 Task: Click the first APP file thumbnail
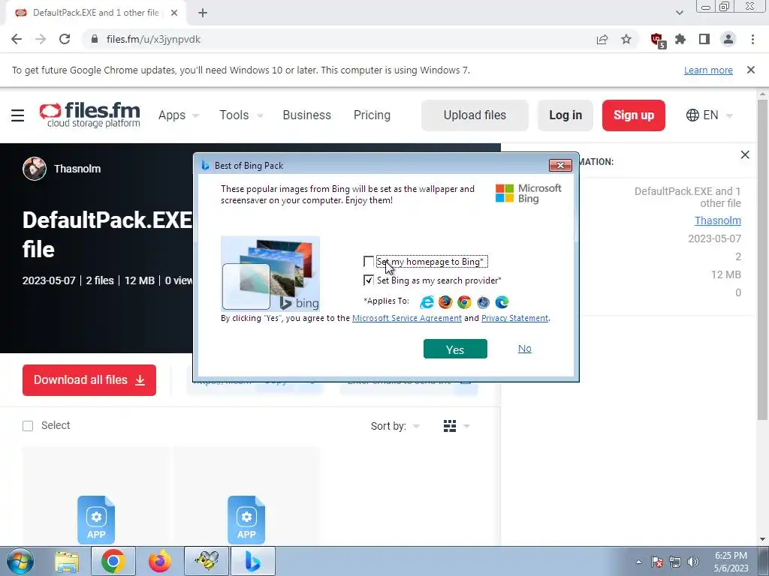[x=96, y=519]
